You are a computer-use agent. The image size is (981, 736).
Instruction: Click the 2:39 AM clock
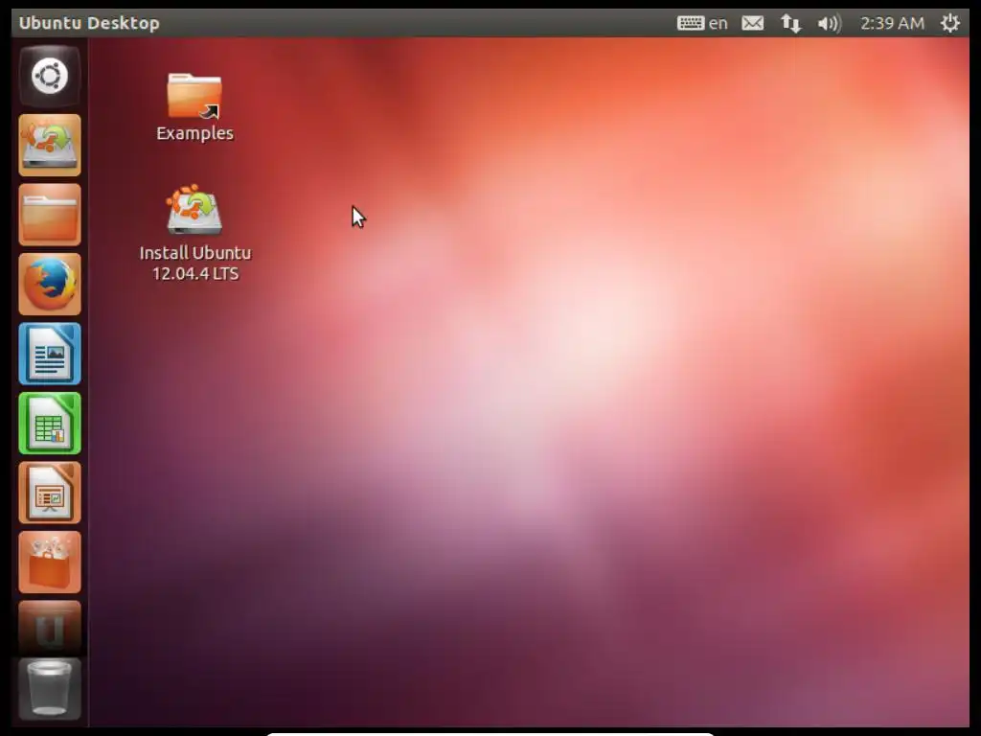coord(892,23)
